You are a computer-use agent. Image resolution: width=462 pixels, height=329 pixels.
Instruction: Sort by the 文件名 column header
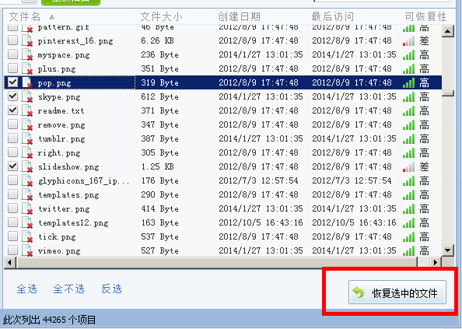click(x=25, y=17)
